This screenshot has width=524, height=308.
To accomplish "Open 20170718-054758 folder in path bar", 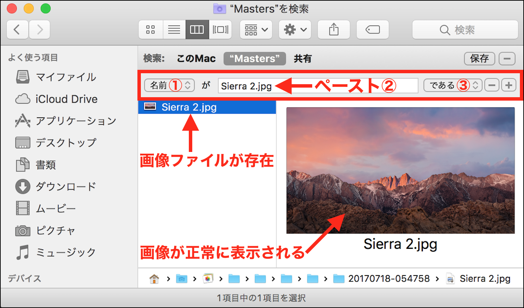I will [382, 279].
